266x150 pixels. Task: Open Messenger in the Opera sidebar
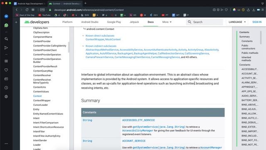pos(6,16)
